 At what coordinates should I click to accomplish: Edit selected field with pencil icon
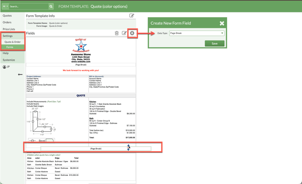click(124, 33)
